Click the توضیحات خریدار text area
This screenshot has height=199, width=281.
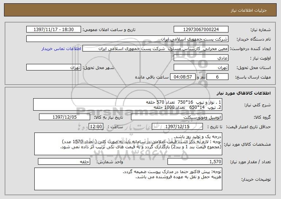click(x=128, y=179)
